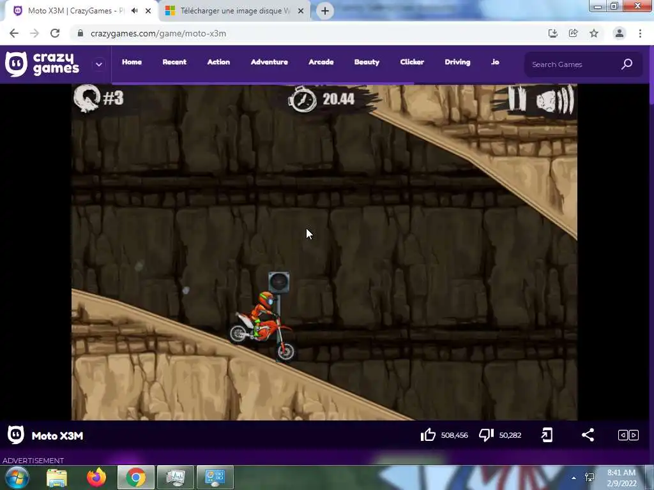Viewport: 654px width, 490px height.
Task: Click the install app icon in address bar
Action: (x=552, y=33)
